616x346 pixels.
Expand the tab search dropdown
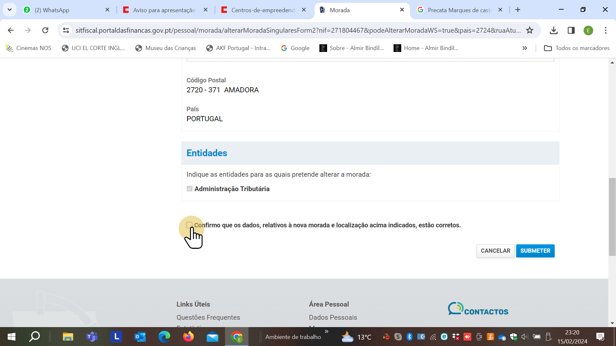[10, 10]
